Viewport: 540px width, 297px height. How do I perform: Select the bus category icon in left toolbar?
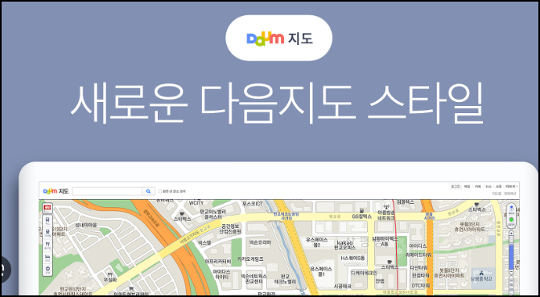[47, 221]
